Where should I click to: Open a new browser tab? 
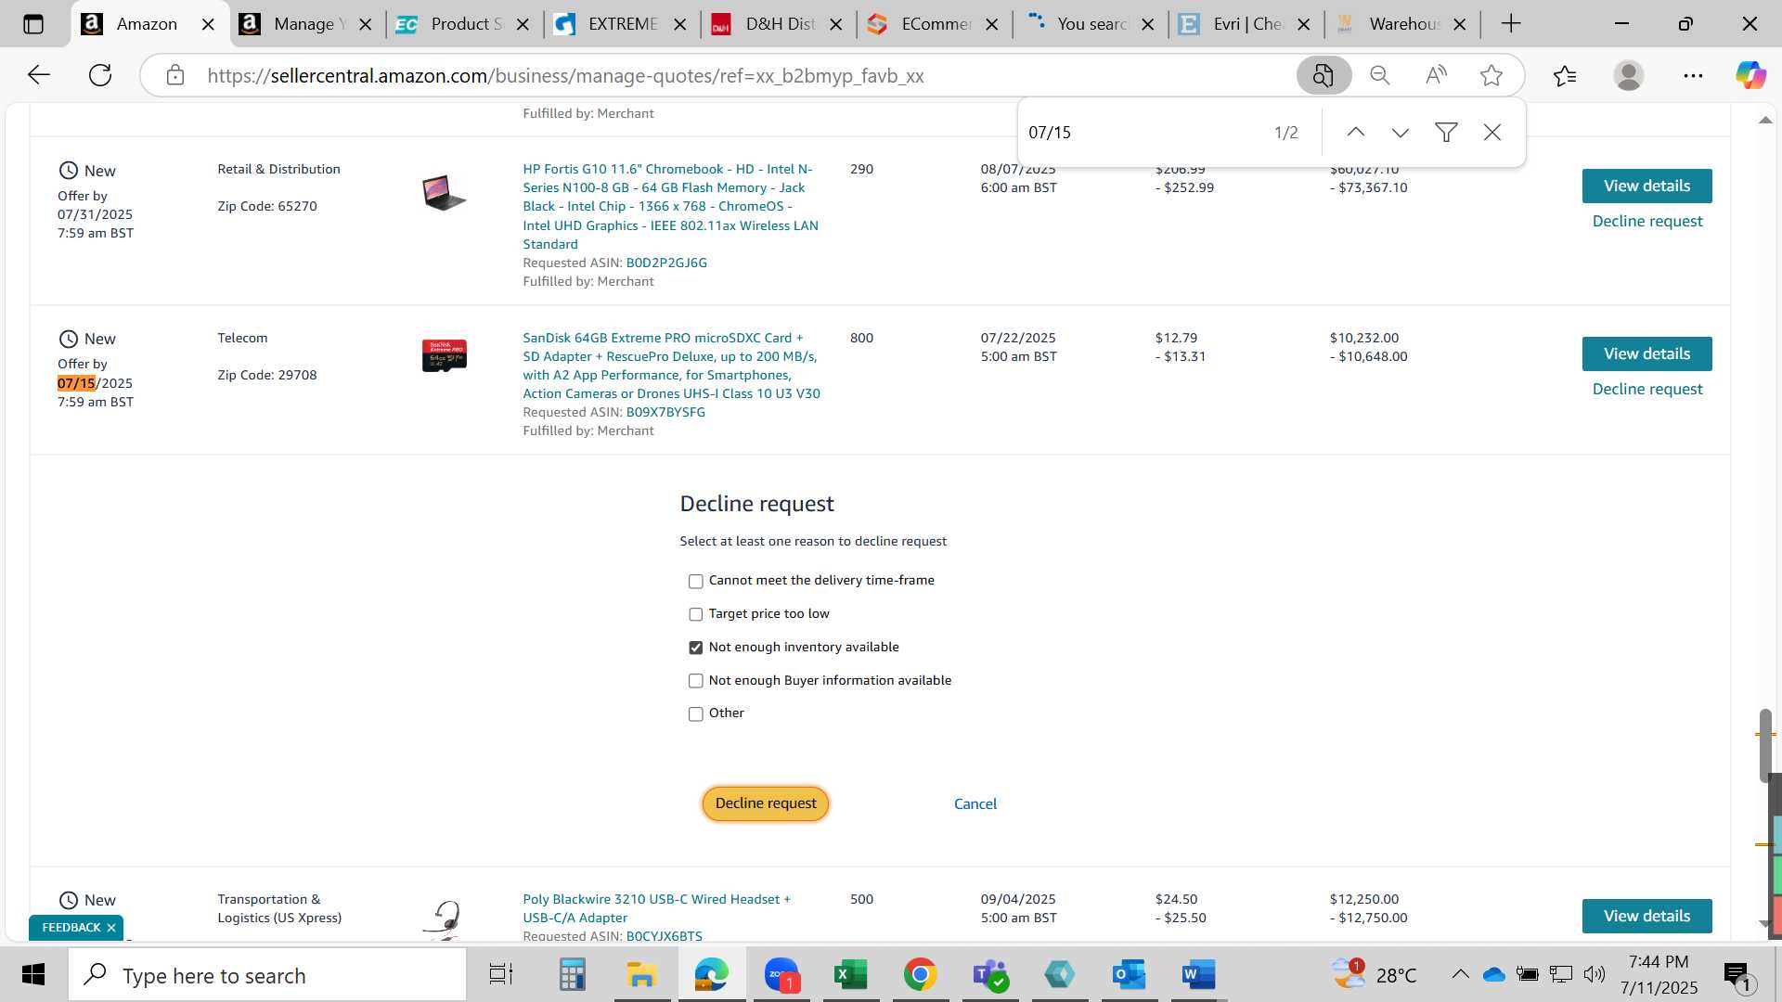tap(1511, 24)
